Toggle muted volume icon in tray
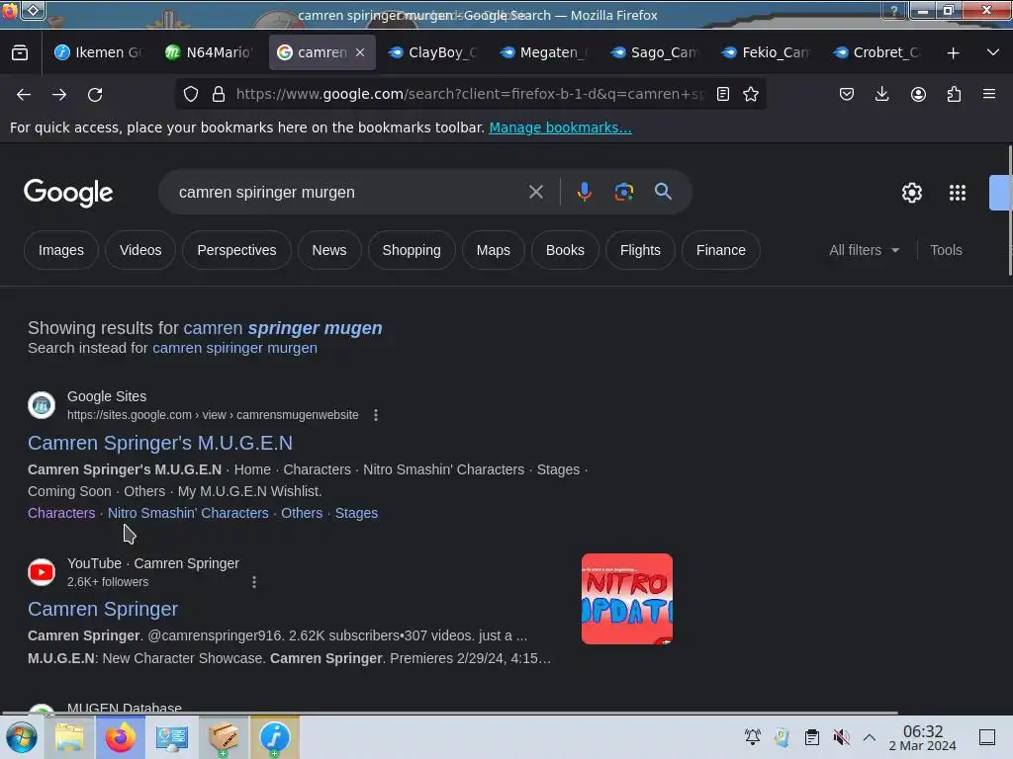Screen dimensions: 1013x759 coord(841,737)
